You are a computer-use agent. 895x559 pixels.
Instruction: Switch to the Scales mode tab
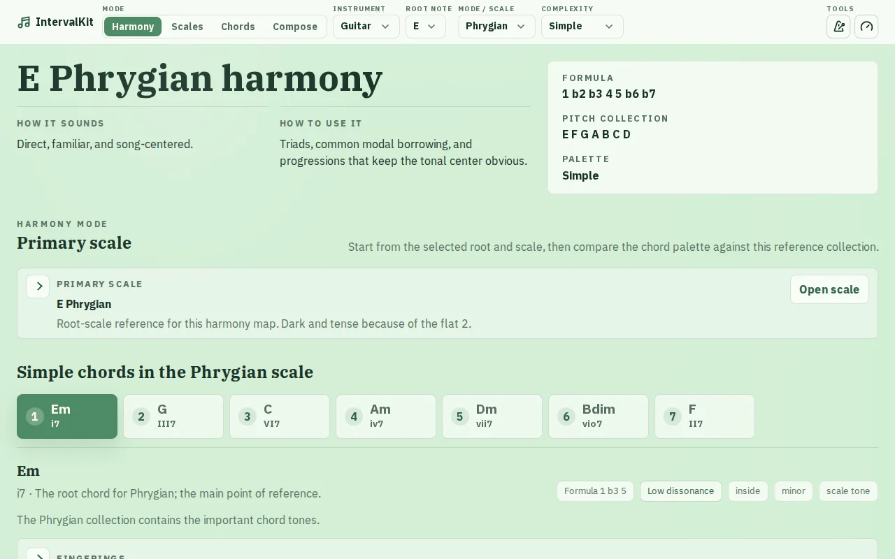click(187, 27)
